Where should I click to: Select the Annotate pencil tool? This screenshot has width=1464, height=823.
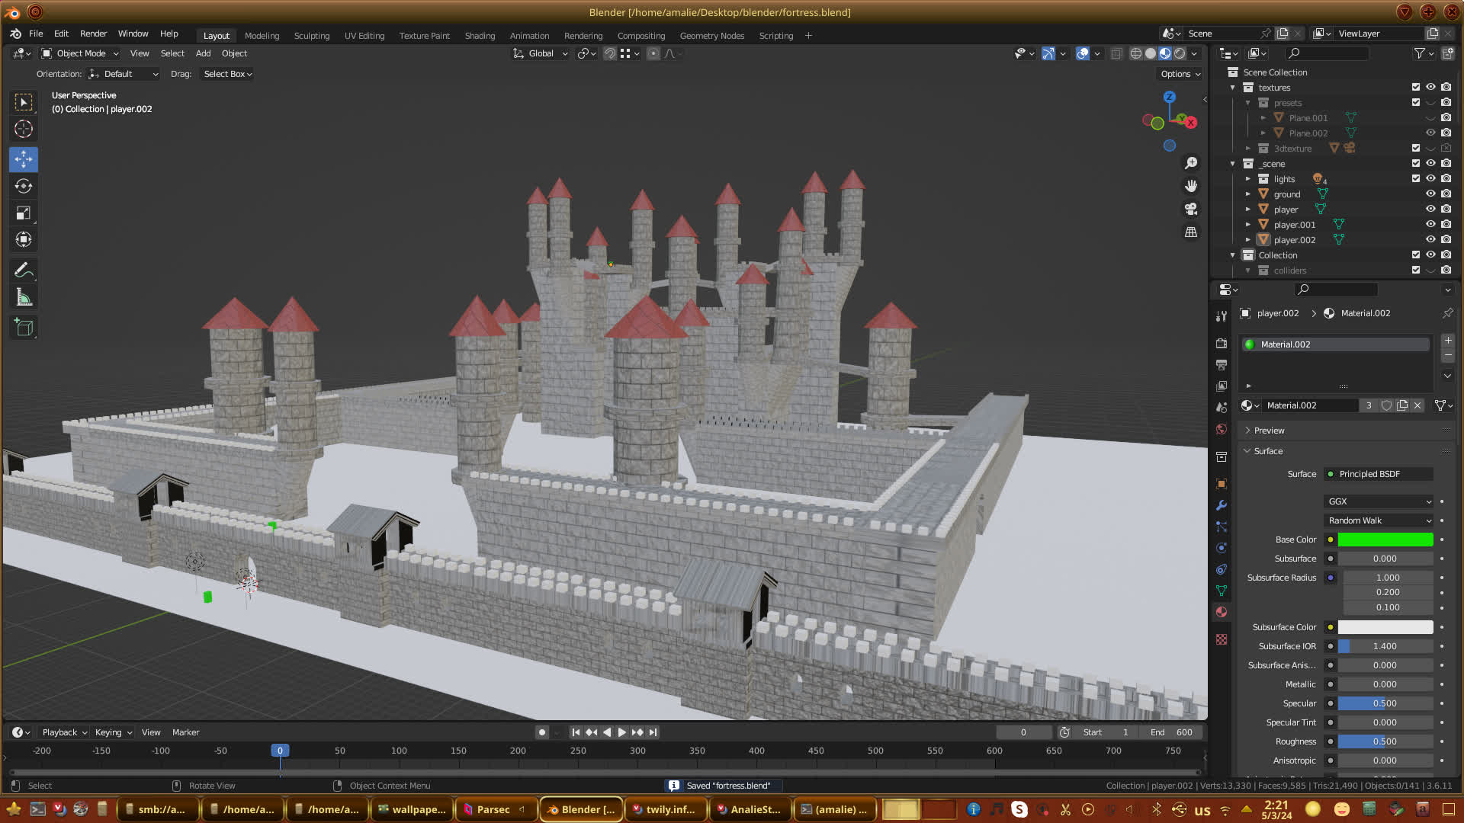(x=24, y=271)
